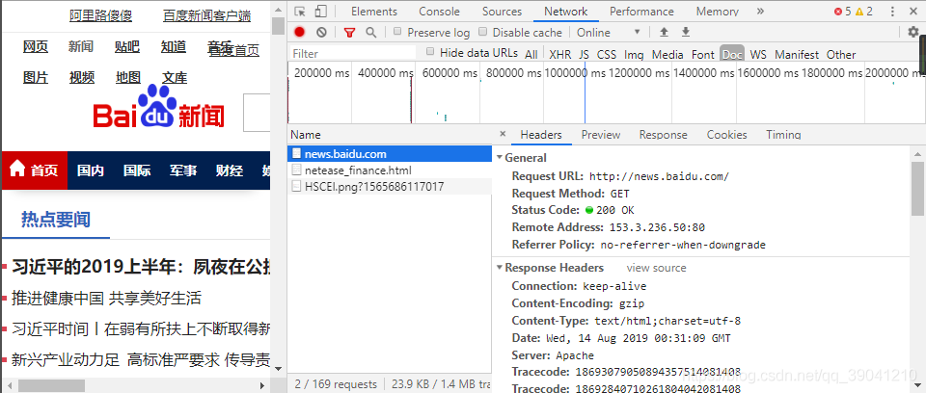Select 国际 in the news navigation bar
This screenshot has height=393, width=926.
click(136, 170)
